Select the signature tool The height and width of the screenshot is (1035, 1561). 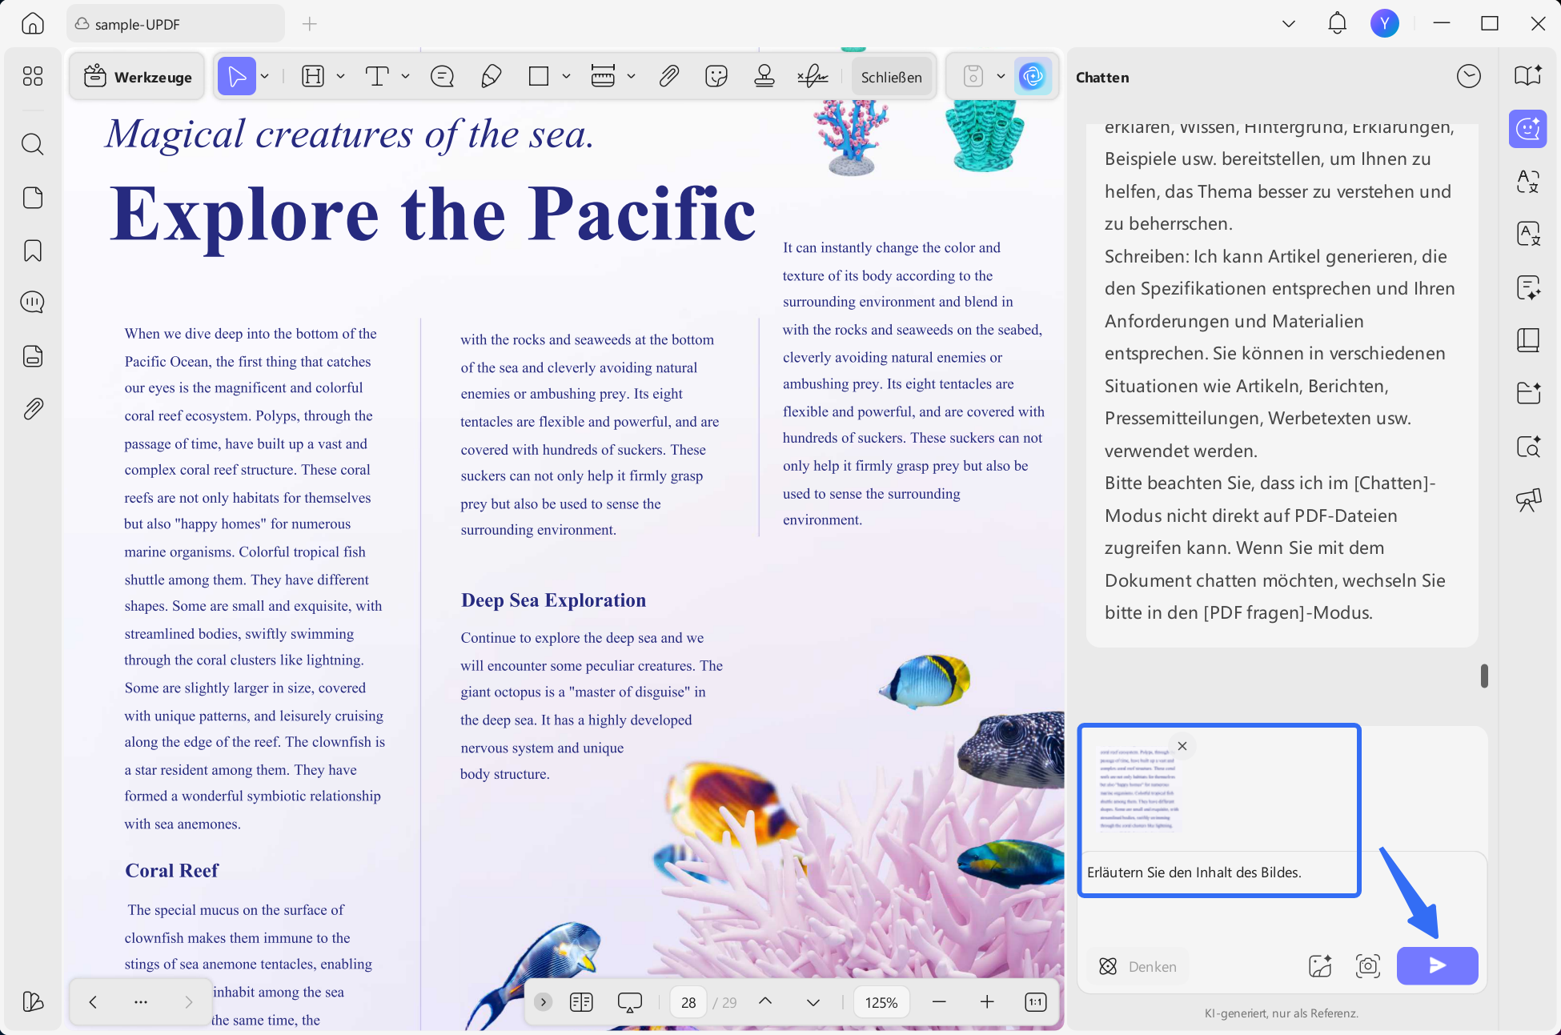813,77
